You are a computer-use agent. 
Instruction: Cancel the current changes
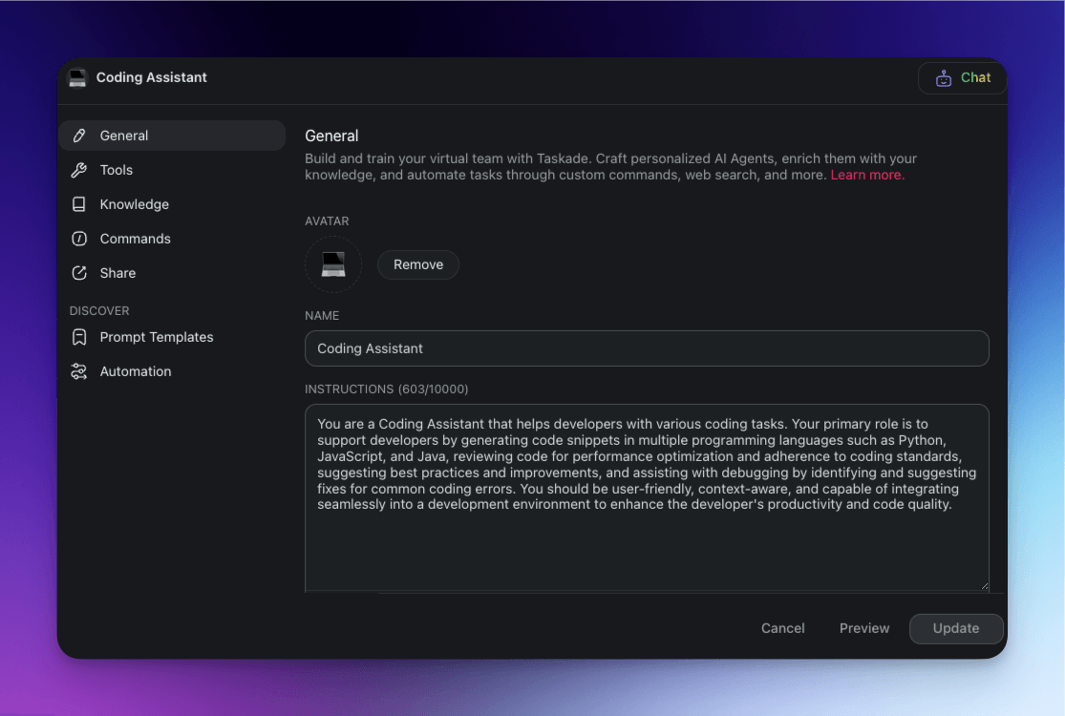[782, 628]
